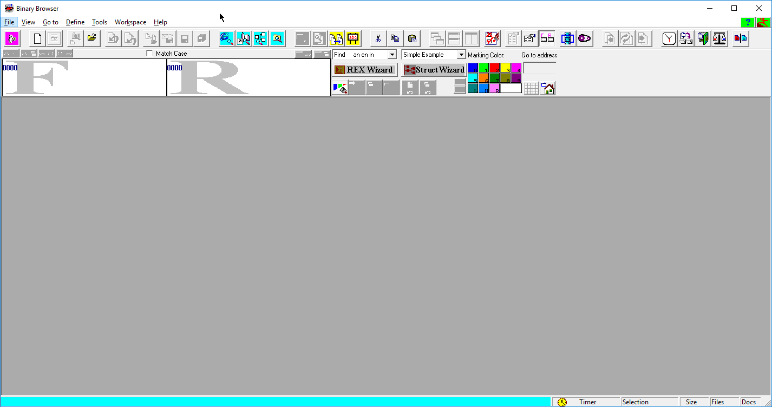Viewport: 772px width, 407px height.
Task: Click the red-blue mirrored pages icon
Action: click(740, 38)
